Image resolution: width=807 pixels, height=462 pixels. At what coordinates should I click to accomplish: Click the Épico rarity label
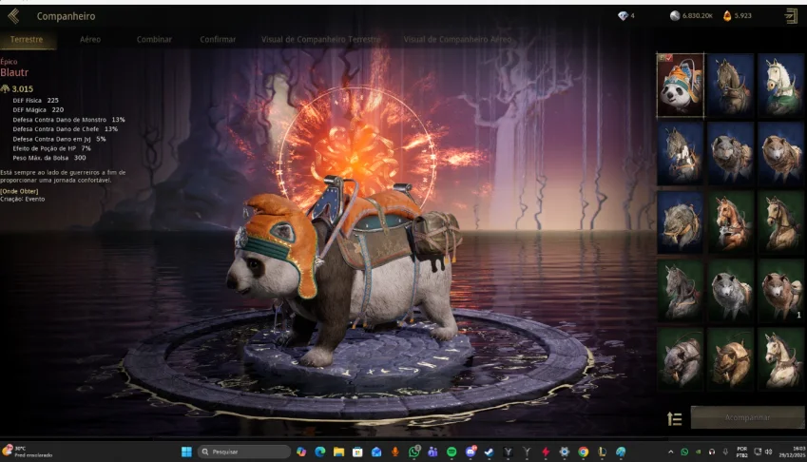click(9, 61)
